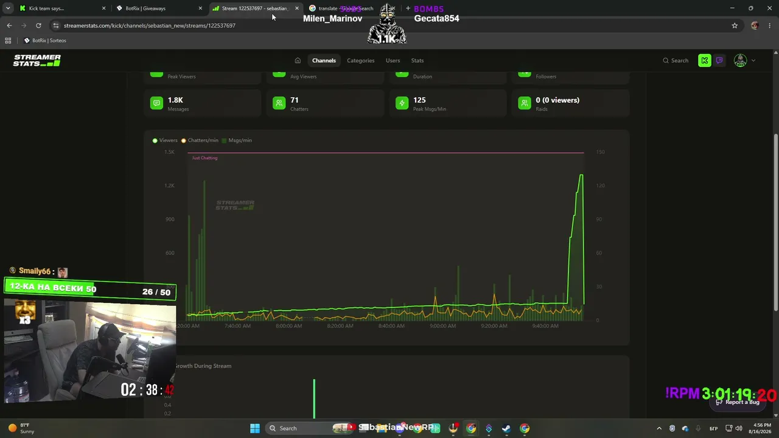Reload the current page
This screenshot has height=438, width=779.
pos(38,26)
